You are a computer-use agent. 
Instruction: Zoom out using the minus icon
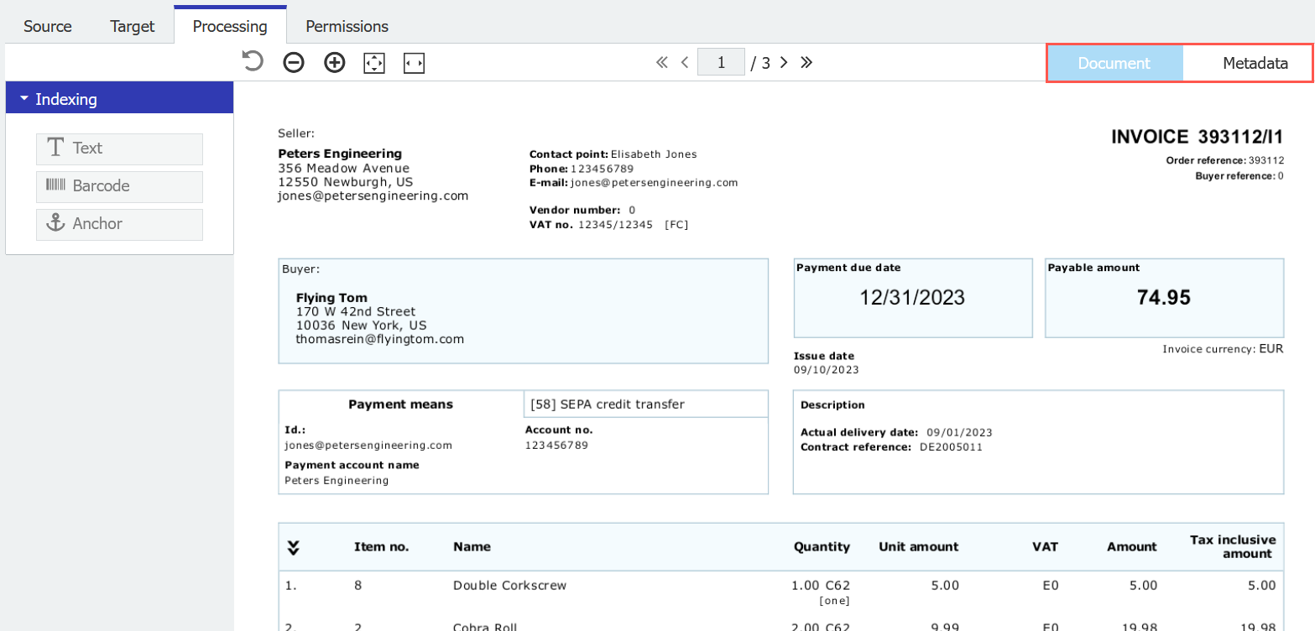[x=293, y=61]
